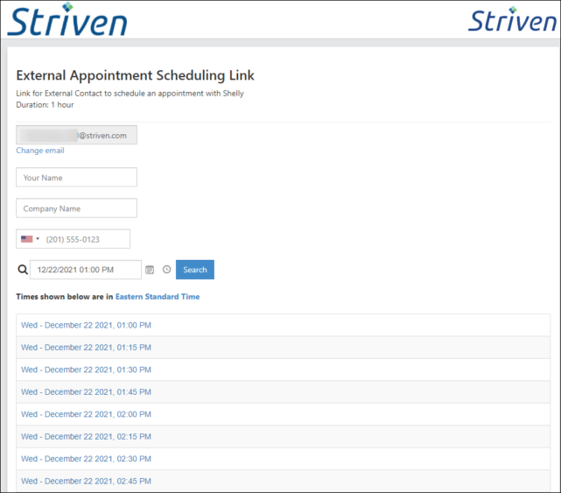Click the large Striven logo at left
The width and height of the screenshot is (561, 493).
[x=67, y=19]
